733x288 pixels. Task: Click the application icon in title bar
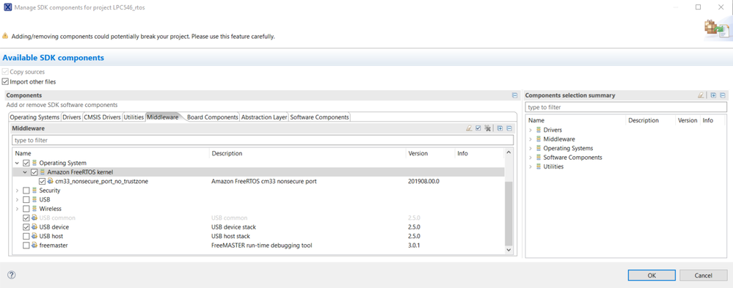[x=8, y=7]
